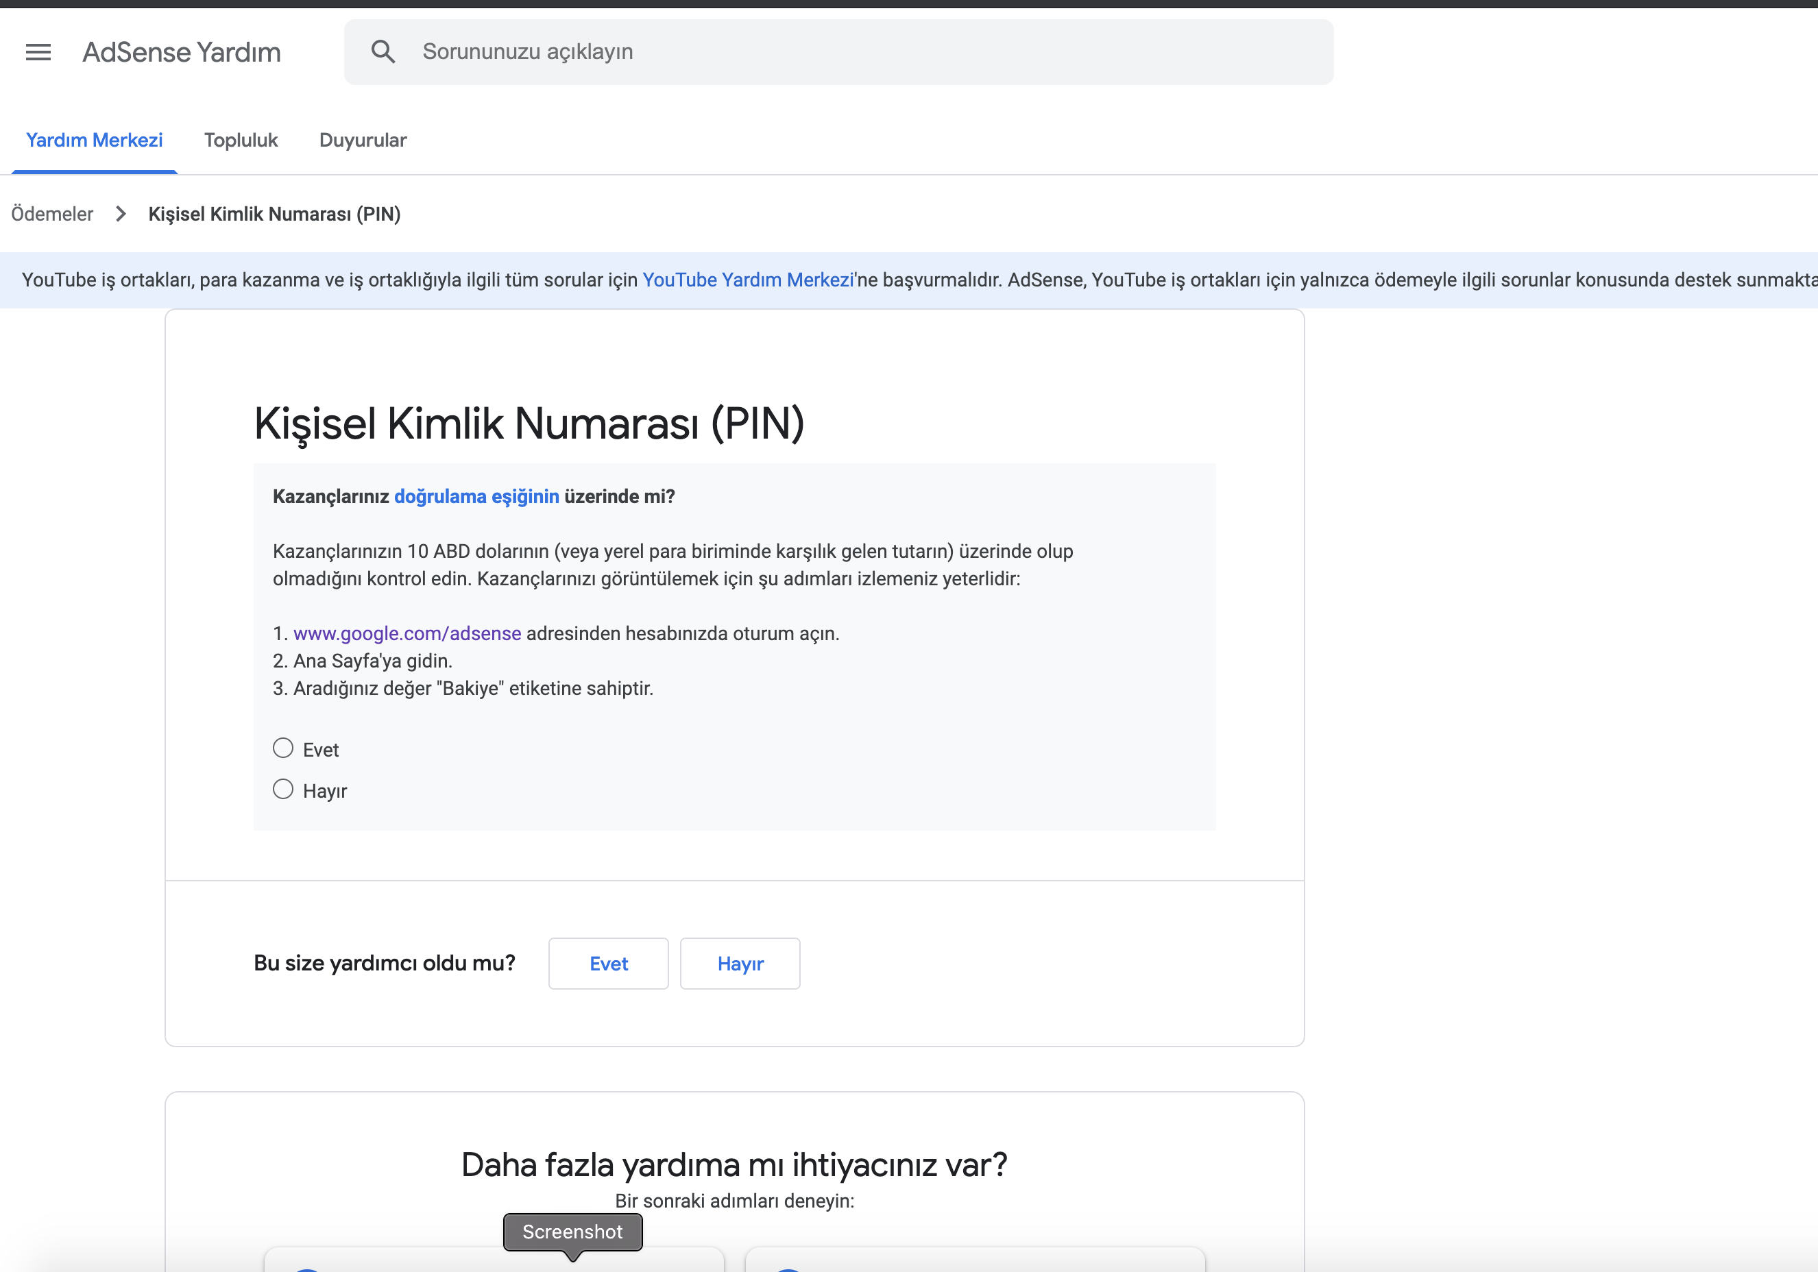Click the 'Daha fazla yardıma mı ihtiyacınız var?' heading

tap(734, 1165)
